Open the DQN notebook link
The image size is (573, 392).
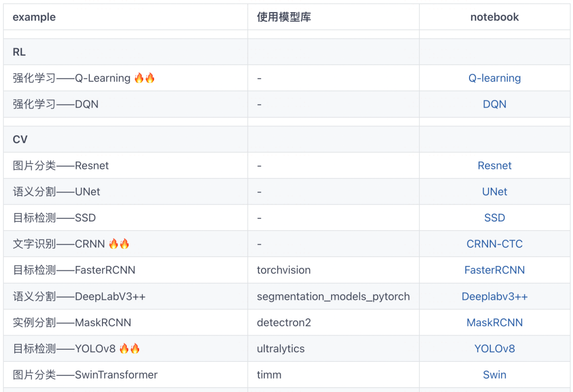click(494, 104)
